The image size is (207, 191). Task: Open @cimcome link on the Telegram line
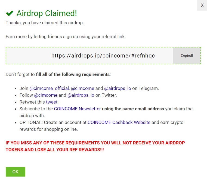82,88
